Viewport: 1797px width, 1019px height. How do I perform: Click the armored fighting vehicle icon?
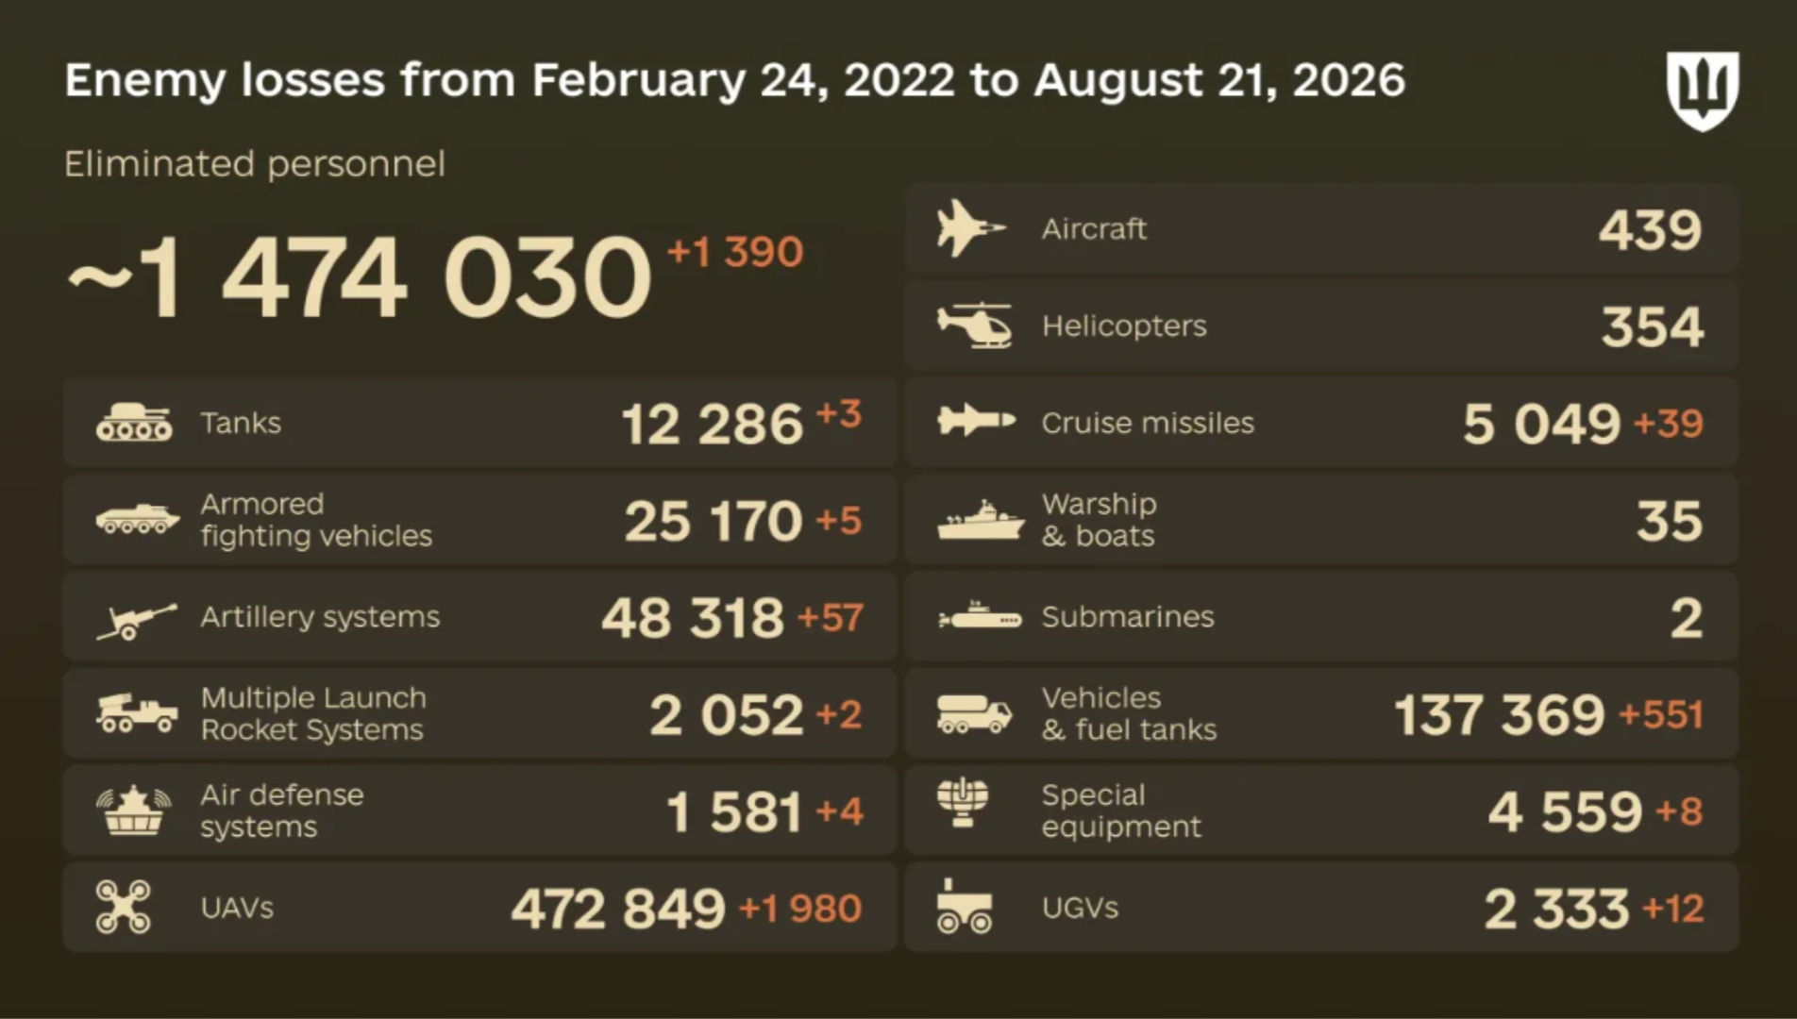138,519
